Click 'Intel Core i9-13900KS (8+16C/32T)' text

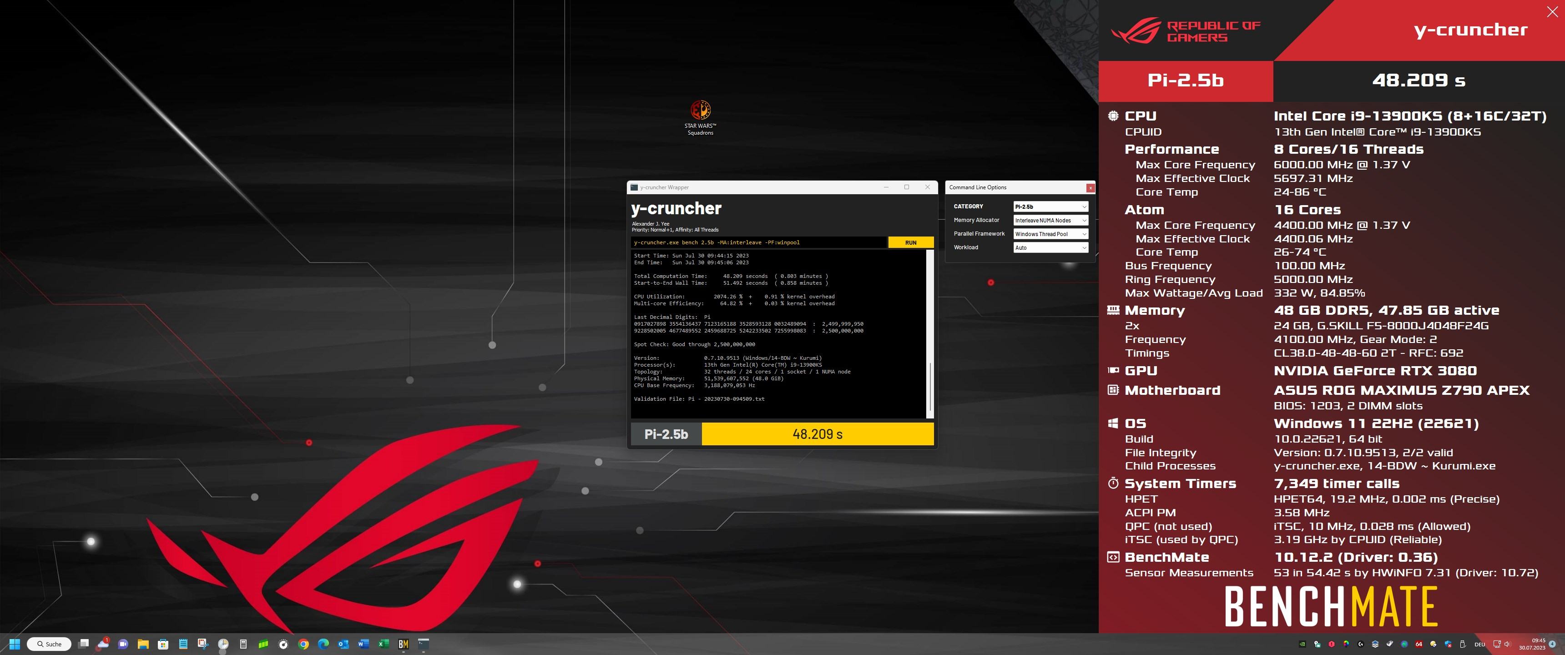(1410, 116)
